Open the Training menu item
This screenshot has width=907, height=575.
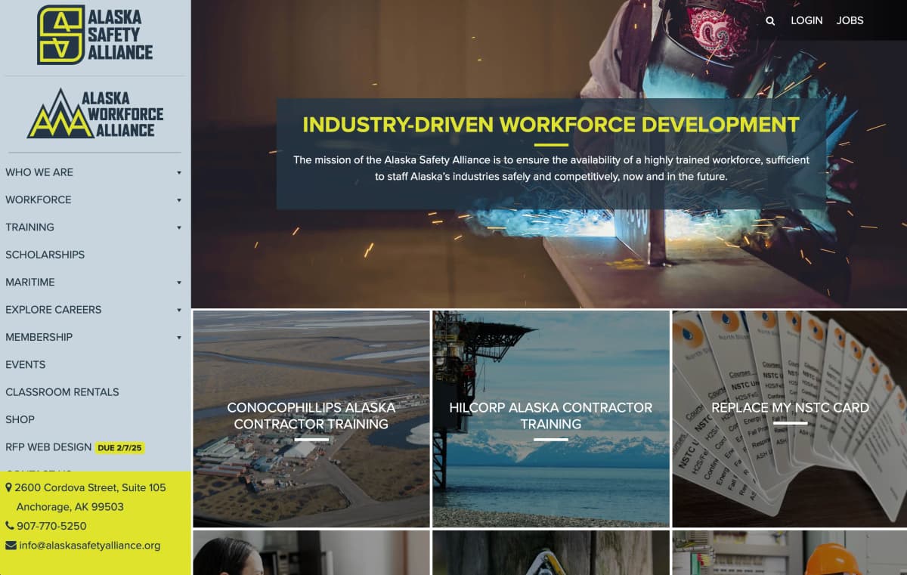click(29, 227)
